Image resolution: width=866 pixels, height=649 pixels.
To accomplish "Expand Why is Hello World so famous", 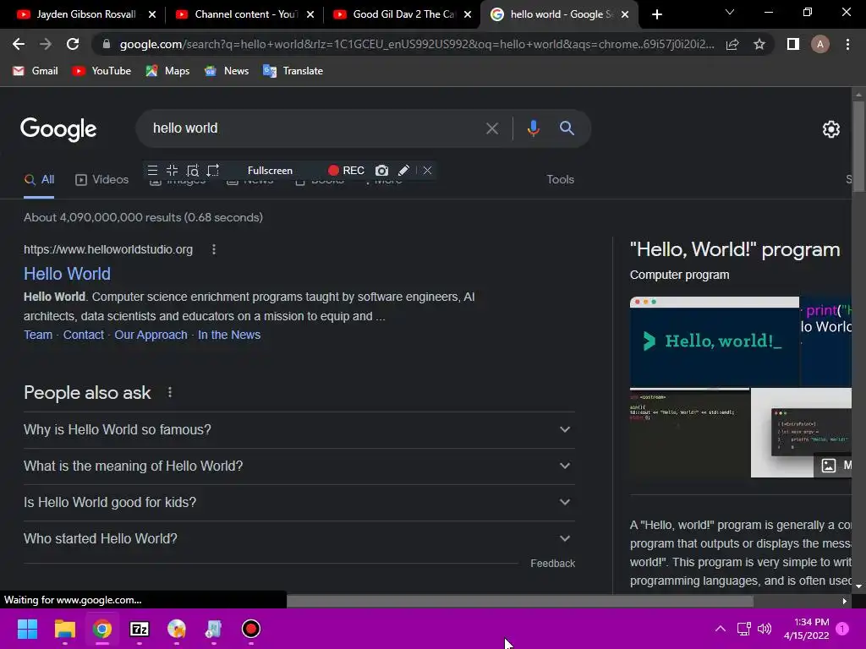I will (x=299, y=430).
